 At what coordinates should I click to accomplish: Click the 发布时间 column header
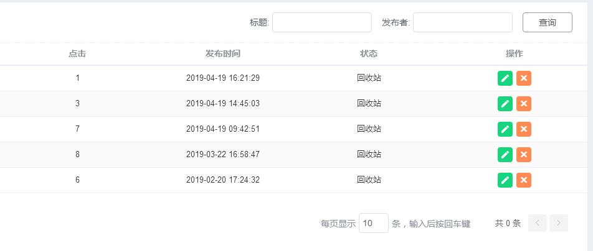click(222, 53)
